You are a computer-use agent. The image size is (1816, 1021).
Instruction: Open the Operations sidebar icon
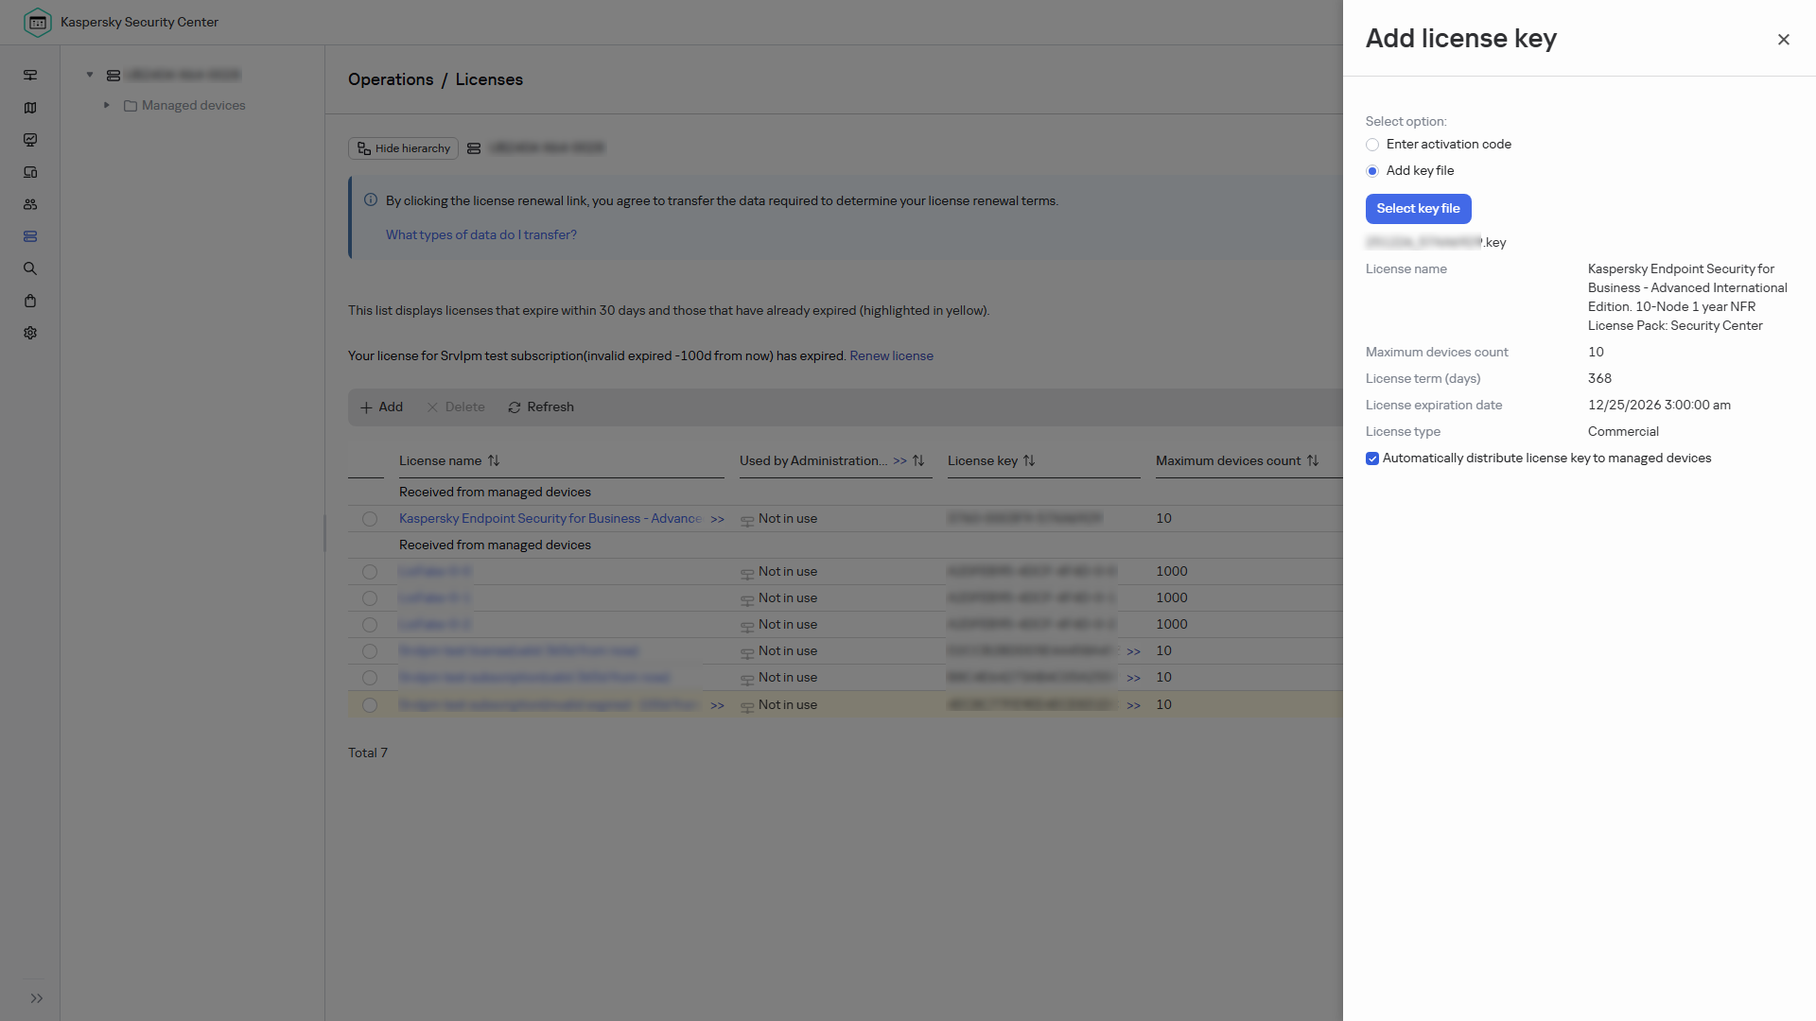point(30,236)
